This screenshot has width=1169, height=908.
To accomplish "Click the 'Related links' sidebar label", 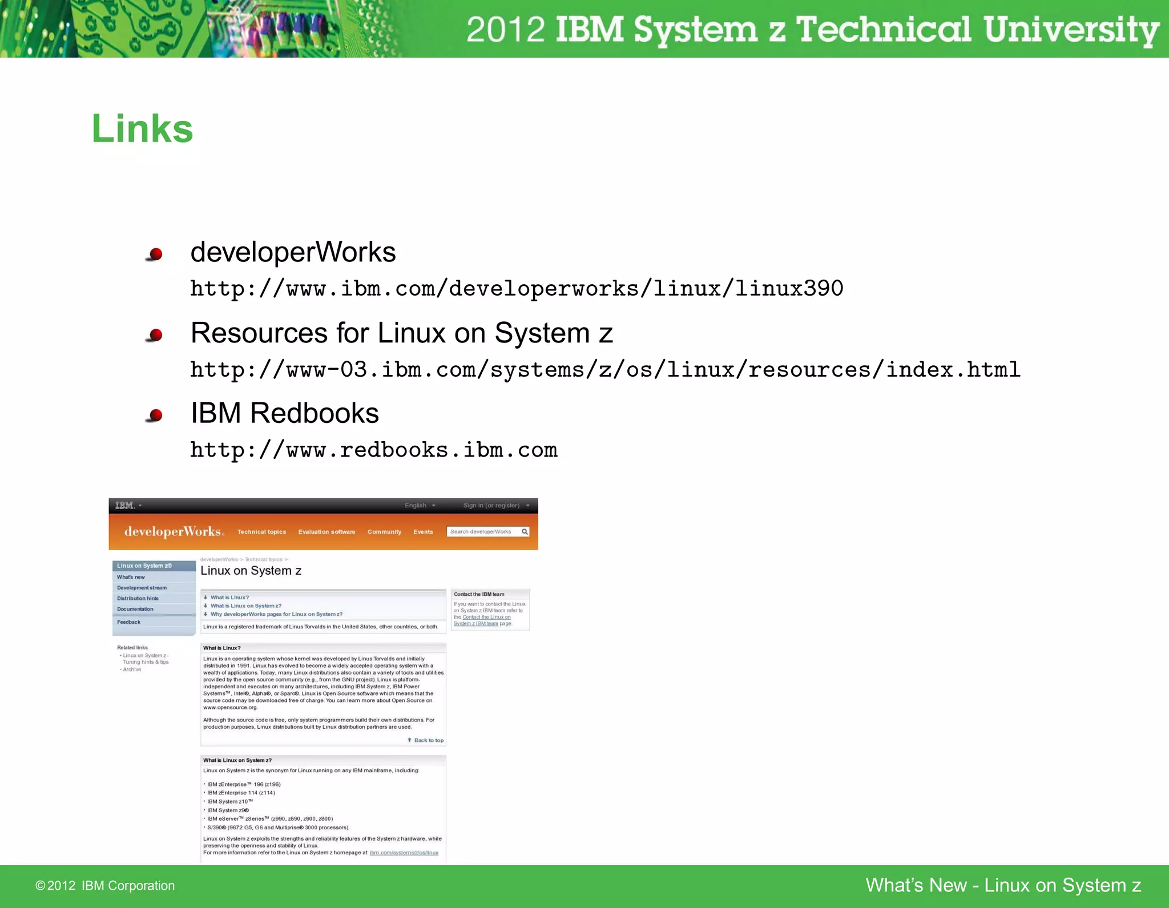I will point(132,648).
